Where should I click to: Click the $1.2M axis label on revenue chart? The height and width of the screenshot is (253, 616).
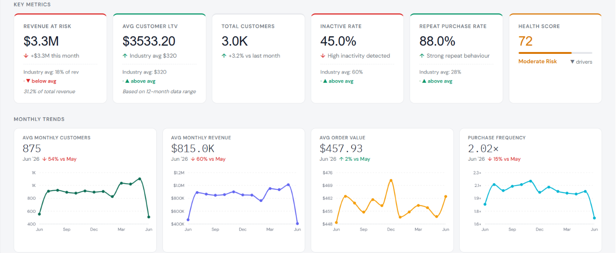[179, 173]
